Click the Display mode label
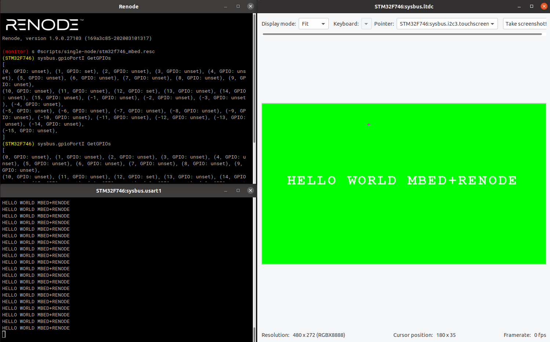 pos(279,24)
